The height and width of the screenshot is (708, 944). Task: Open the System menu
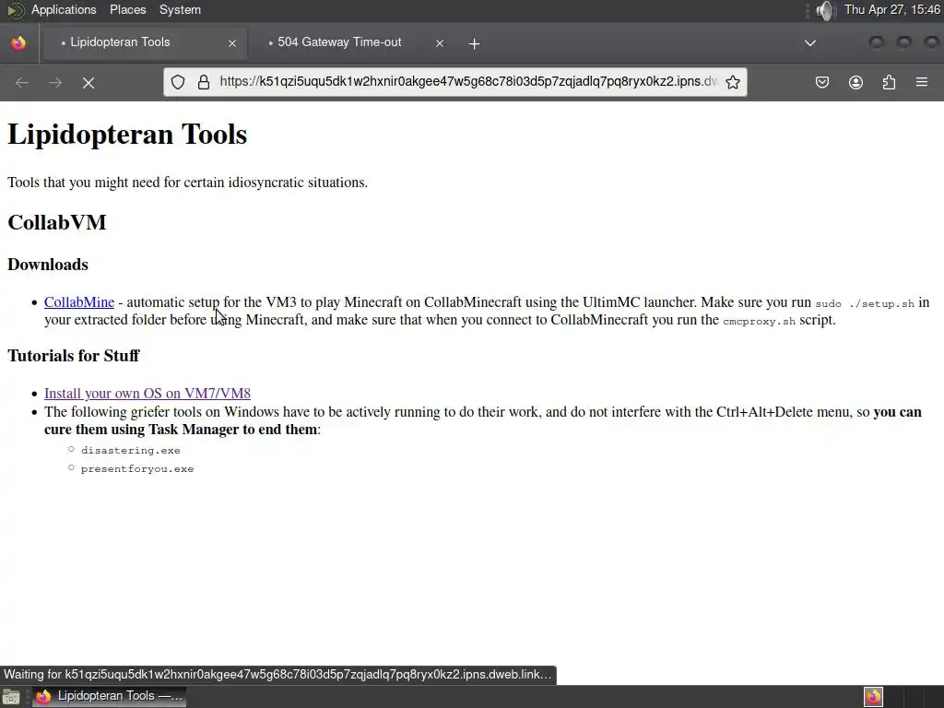pyautogui.click(x=180, y=9)
